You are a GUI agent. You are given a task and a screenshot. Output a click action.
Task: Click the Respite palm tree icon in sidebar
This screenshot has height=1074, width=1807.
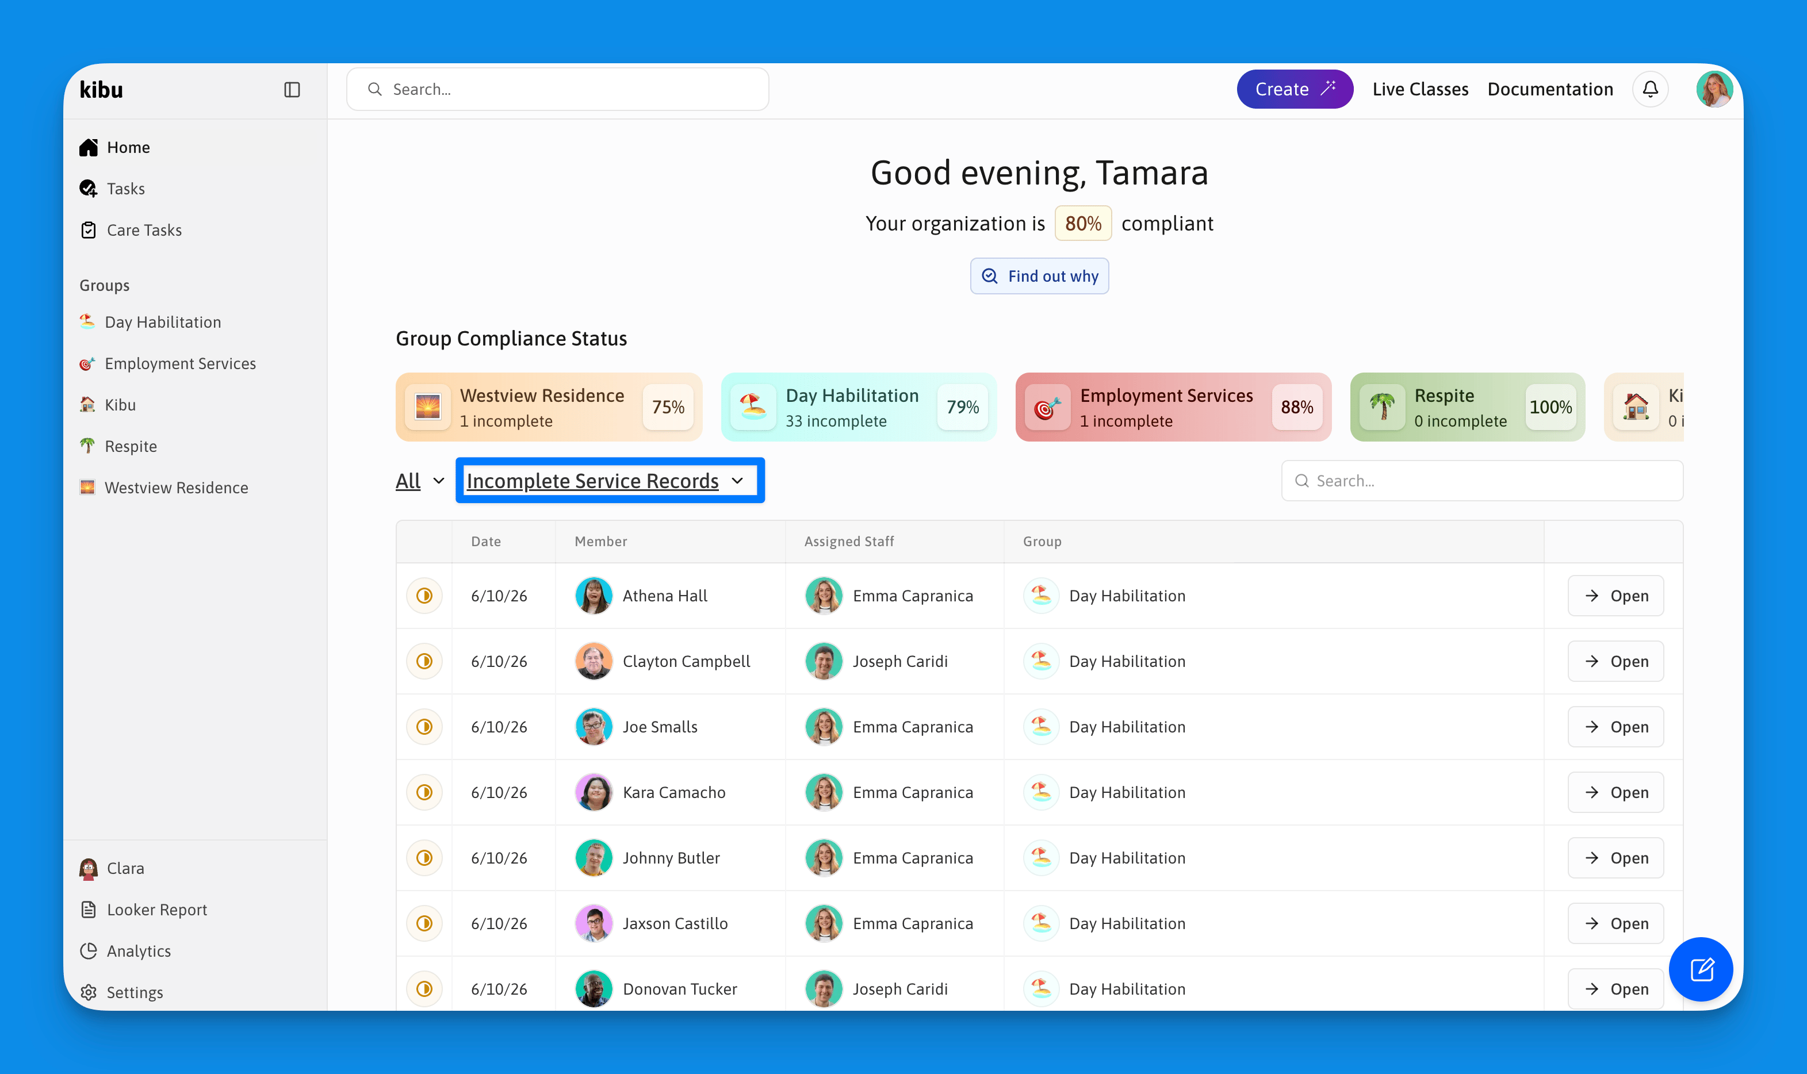(87, 446)
